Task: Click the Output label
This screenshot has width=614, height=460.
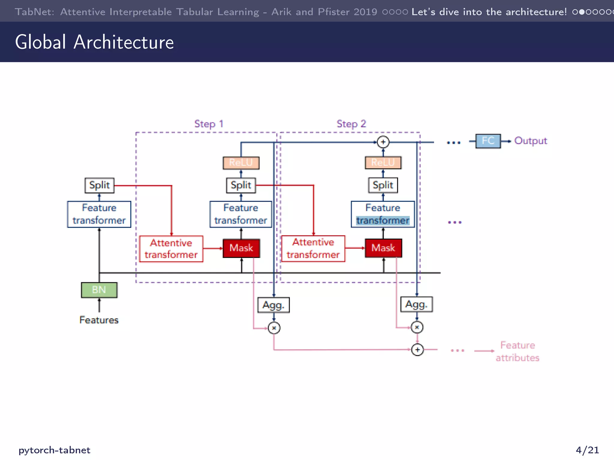Action: click(531, 141)
